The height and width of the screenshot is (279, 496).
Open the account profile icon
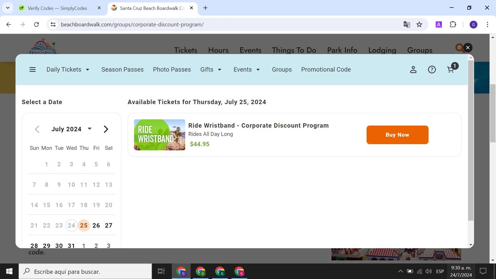413,69
